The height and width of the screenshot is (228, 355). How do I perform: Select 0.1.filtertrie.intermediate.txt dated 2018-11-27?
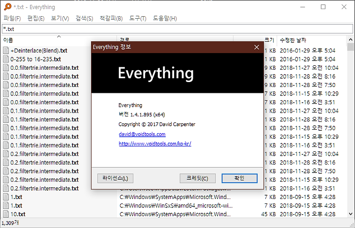point(44,111)
